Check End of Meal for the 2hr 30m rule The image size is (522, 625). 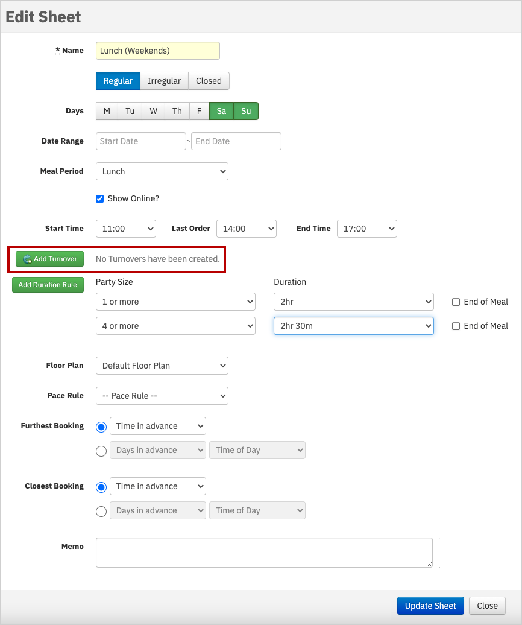click(x=456, y=326)
